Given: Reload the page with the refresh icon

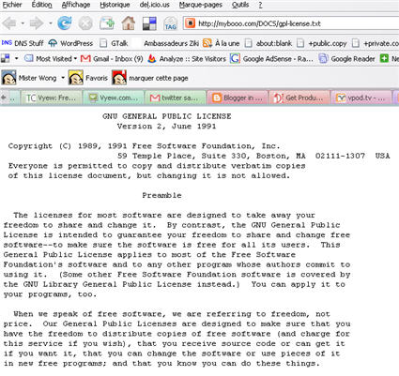Looking at the screenshot, I should pyautogui.click(x=65, y=23).
